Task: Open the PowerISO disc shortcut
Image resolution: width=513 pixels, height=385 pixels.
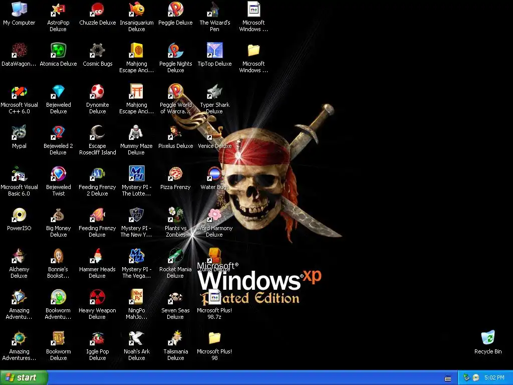Action: (x=19, y=215)
